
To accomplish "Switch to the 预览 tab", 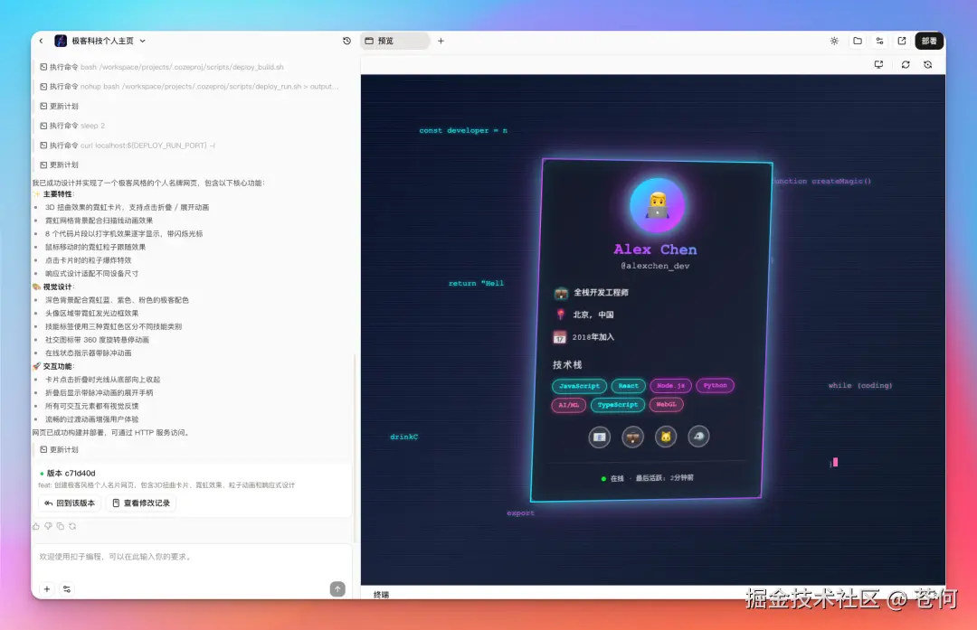I will point(394,41).
